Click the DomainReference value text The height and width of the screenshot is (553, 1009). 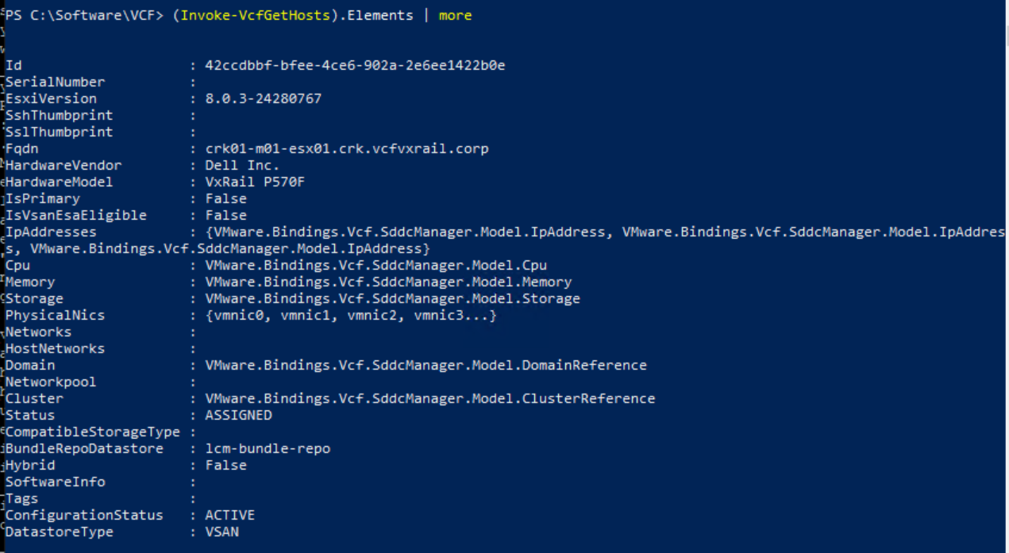426,365
